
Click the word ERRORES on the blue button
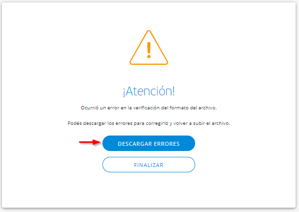[167, 144]
